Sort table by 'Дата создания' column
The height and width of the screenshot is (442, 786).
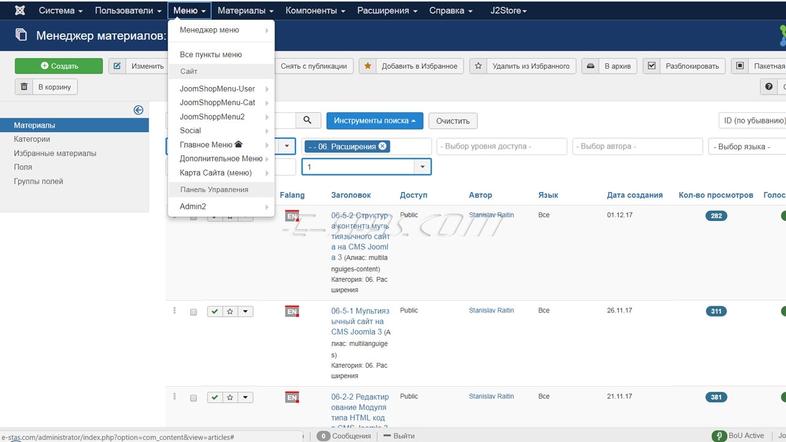tap(635, 195)
